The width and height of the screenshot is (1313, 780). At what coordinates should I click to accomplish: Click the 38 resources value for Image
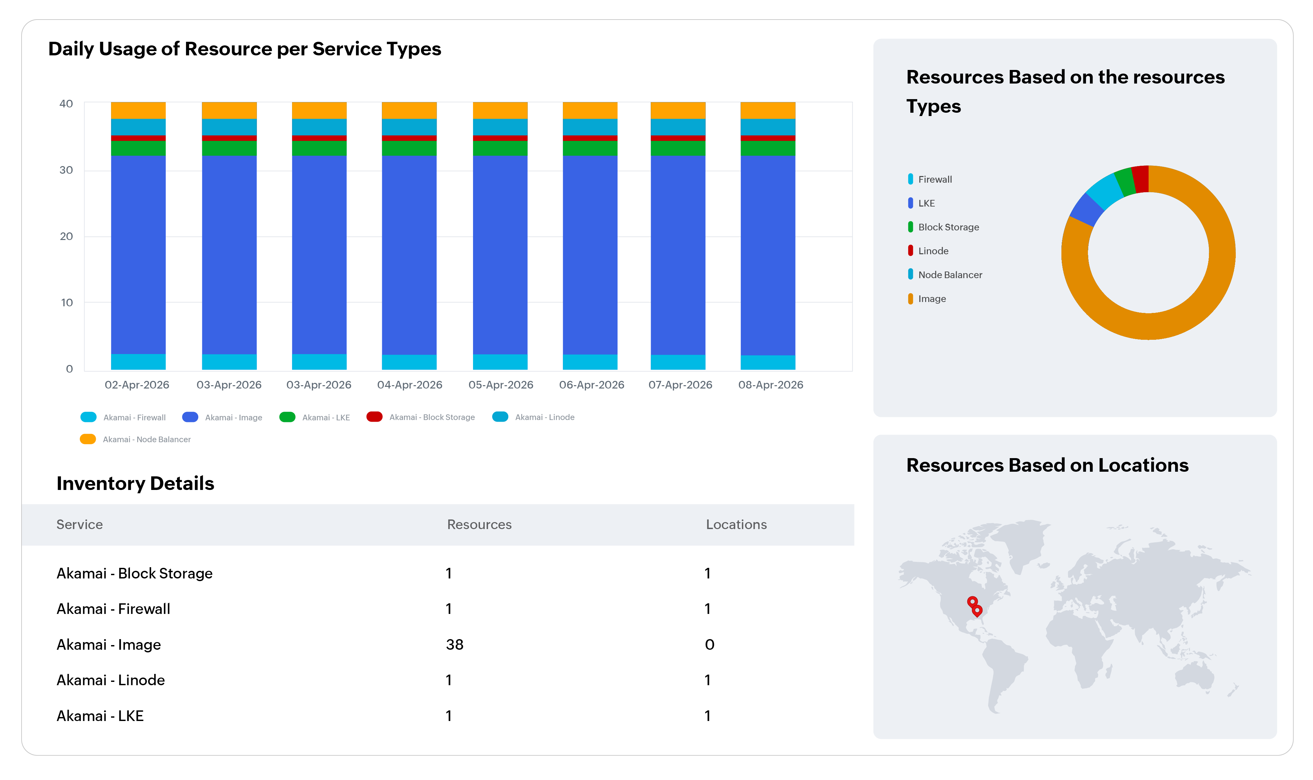point(455,645)
